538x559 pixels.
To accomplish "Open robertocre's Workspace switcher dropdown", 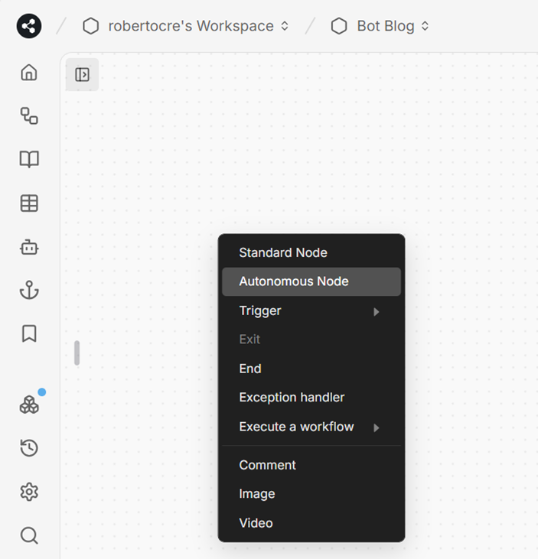I will 285,26.
